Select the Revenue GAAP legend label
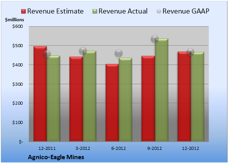The width and height of the screenshot is (228, 163). 186,11
